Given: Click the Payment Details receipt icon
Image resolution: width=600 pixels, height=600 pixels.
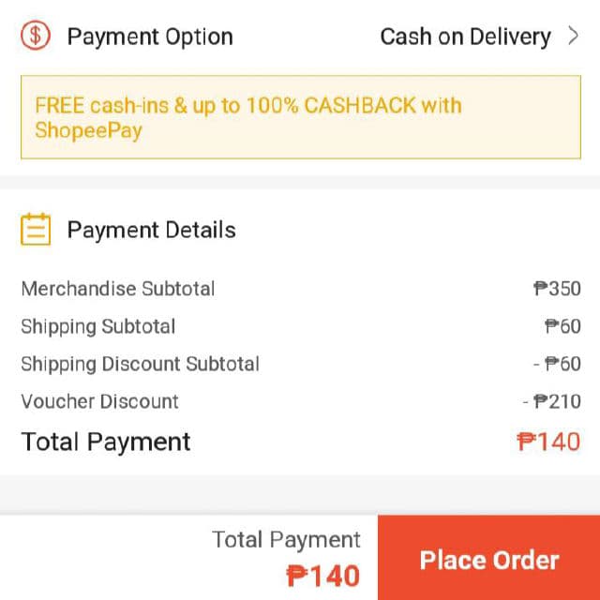Looking at the screenshot, I should pyautogui.click(x=36, y=230).
